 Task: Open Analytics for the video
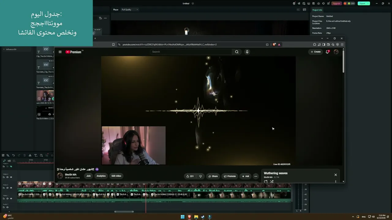[x=101, y=176]
